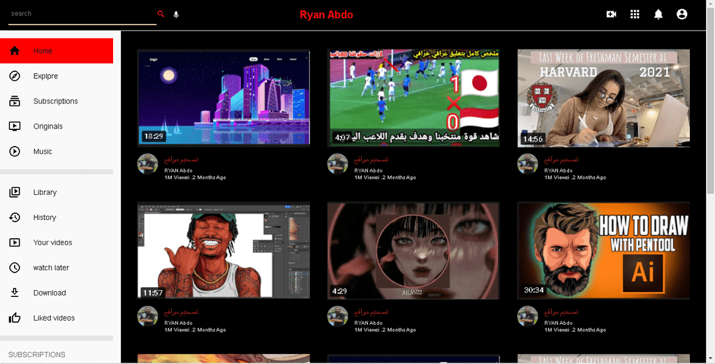The image size is (715, 364).
Task: Open the neon city skyline video thumbnail
Action: 223,98
